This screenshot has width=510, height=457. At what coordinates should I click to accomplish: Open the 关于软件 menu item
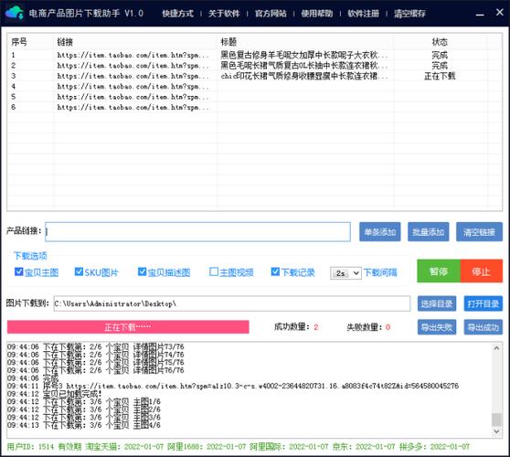click(x=224, y=14)
